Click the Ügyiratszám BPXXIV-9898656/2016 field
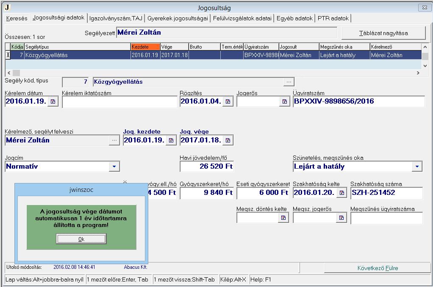The width and height of the screenshot is (433, 287). click(x=359, y=101)
